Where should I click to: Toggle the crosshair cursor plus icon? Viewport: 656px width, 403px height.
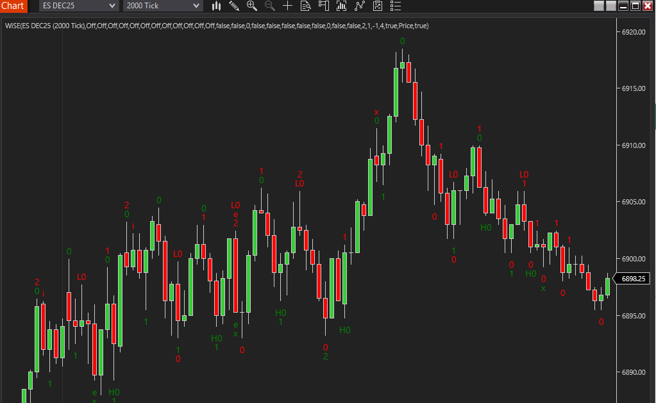(x=288, y=6)
